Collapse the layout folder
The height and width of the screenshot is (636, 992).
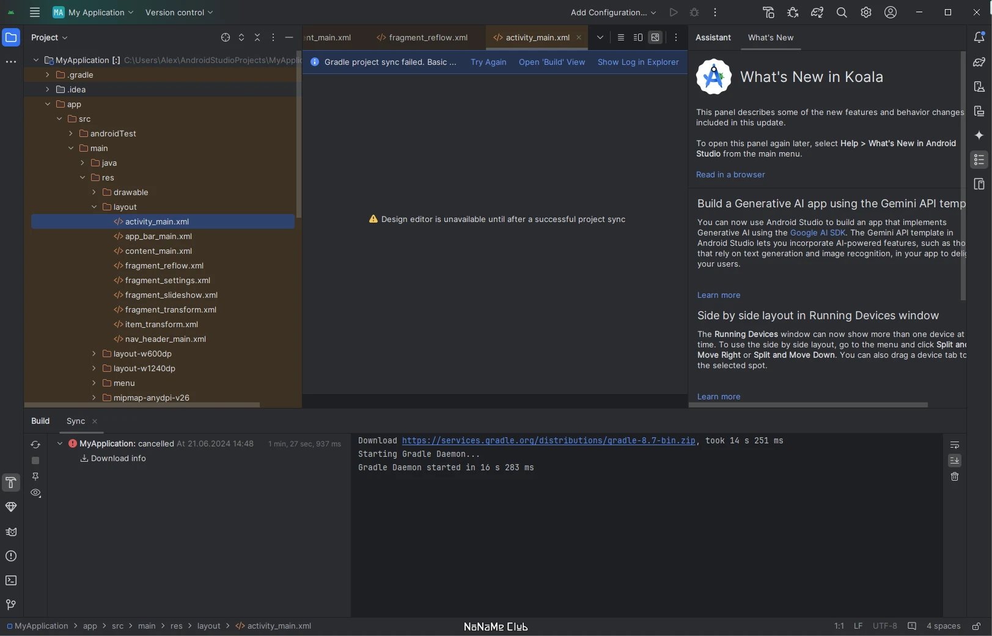coord(94,207)
